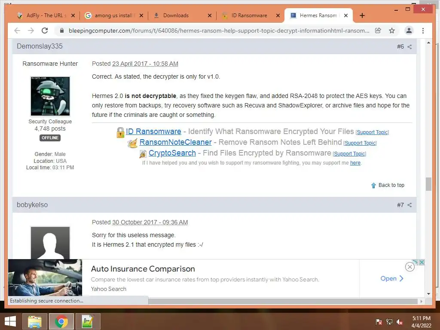440x330 pixels.
Task: Click scroll up arrow
Action: (428, 43)
